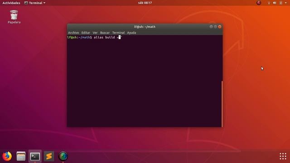Screen dimensions: 290x163
Task: Click the terminal title bar lf@sh: ~/math
Action: tap(145, 27)
